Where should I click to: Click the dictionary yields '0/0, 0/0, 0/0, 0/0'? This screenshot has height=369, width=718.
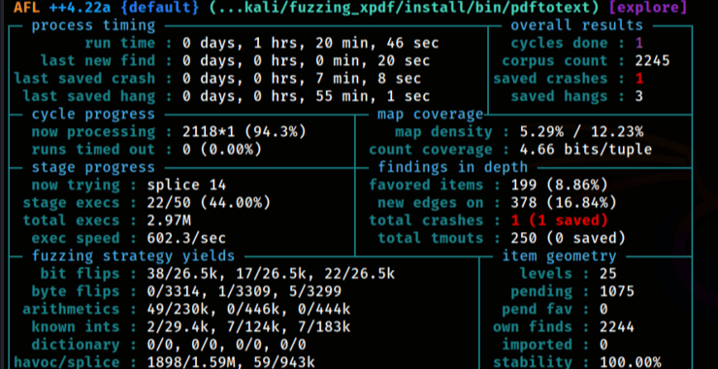[227, 345]
